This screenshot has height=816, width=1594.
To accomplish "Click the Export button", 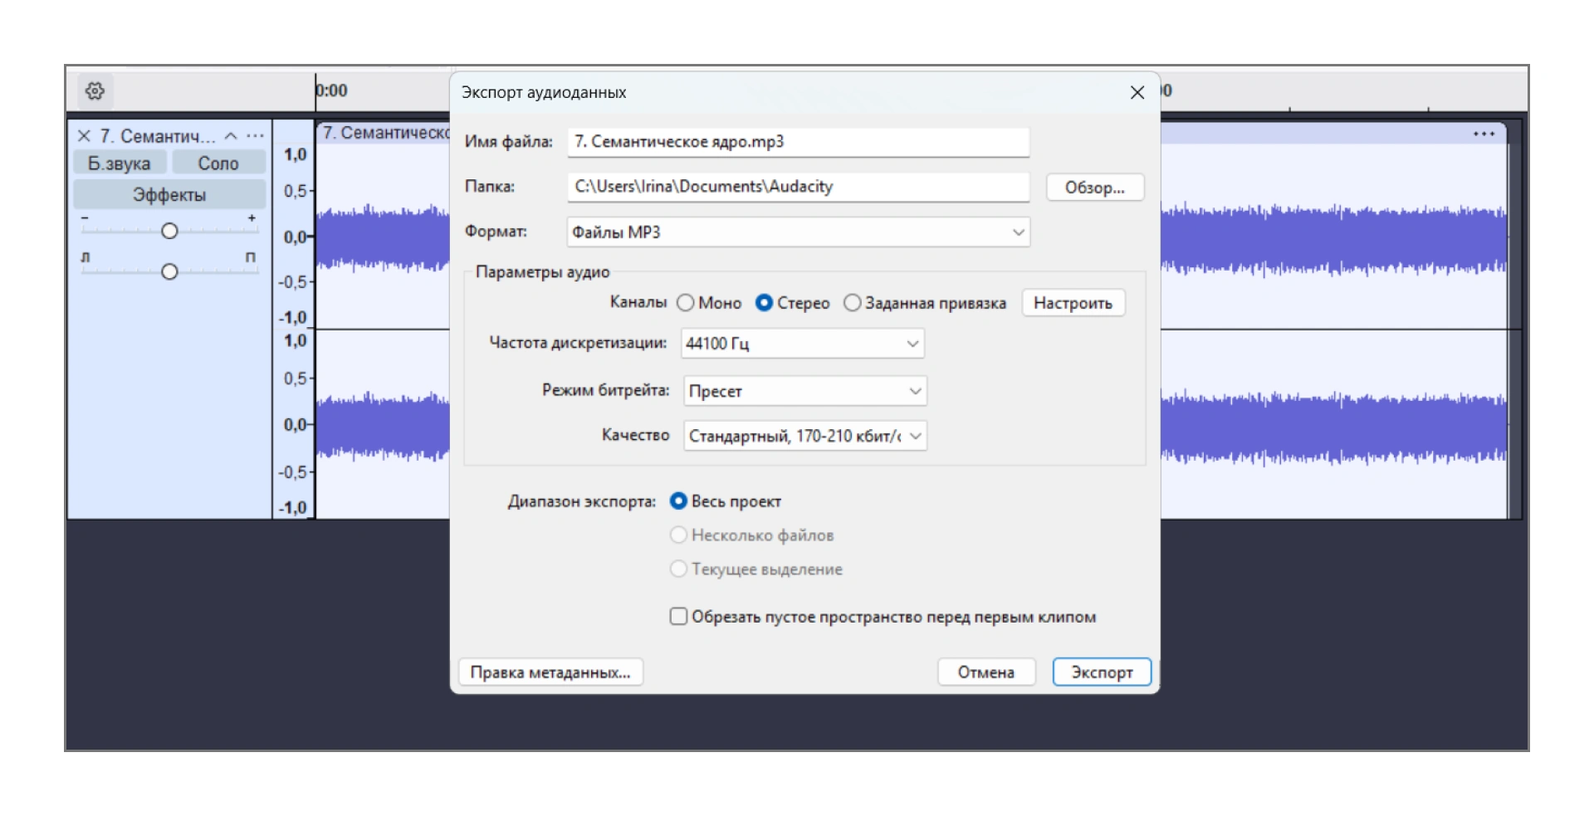I will coord(1101,672).
